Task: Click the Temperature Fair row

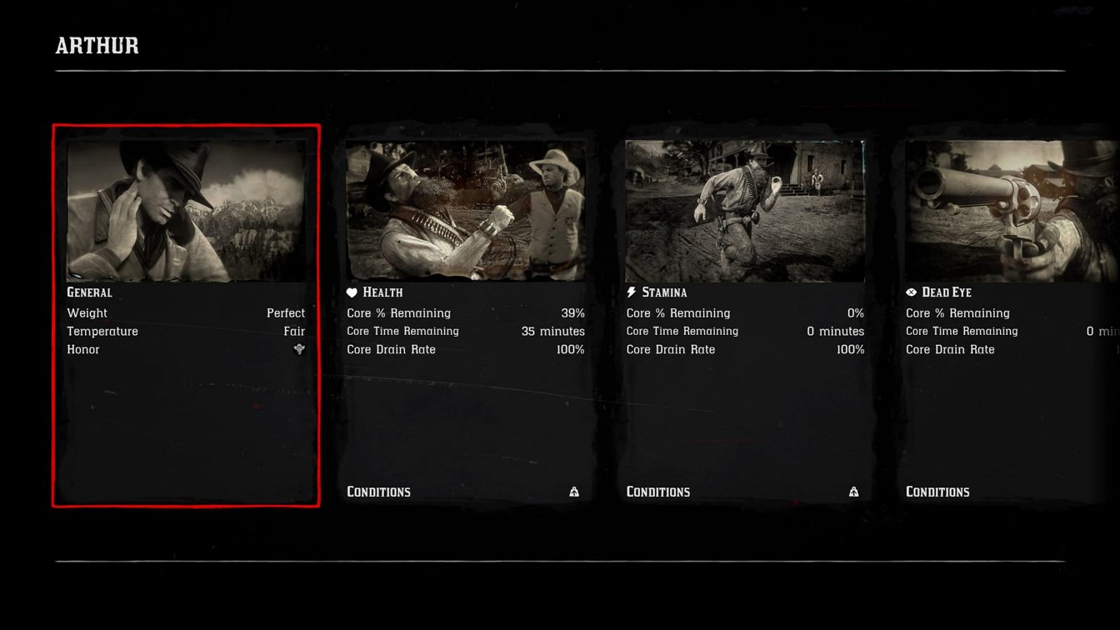Action: [186, 332]
